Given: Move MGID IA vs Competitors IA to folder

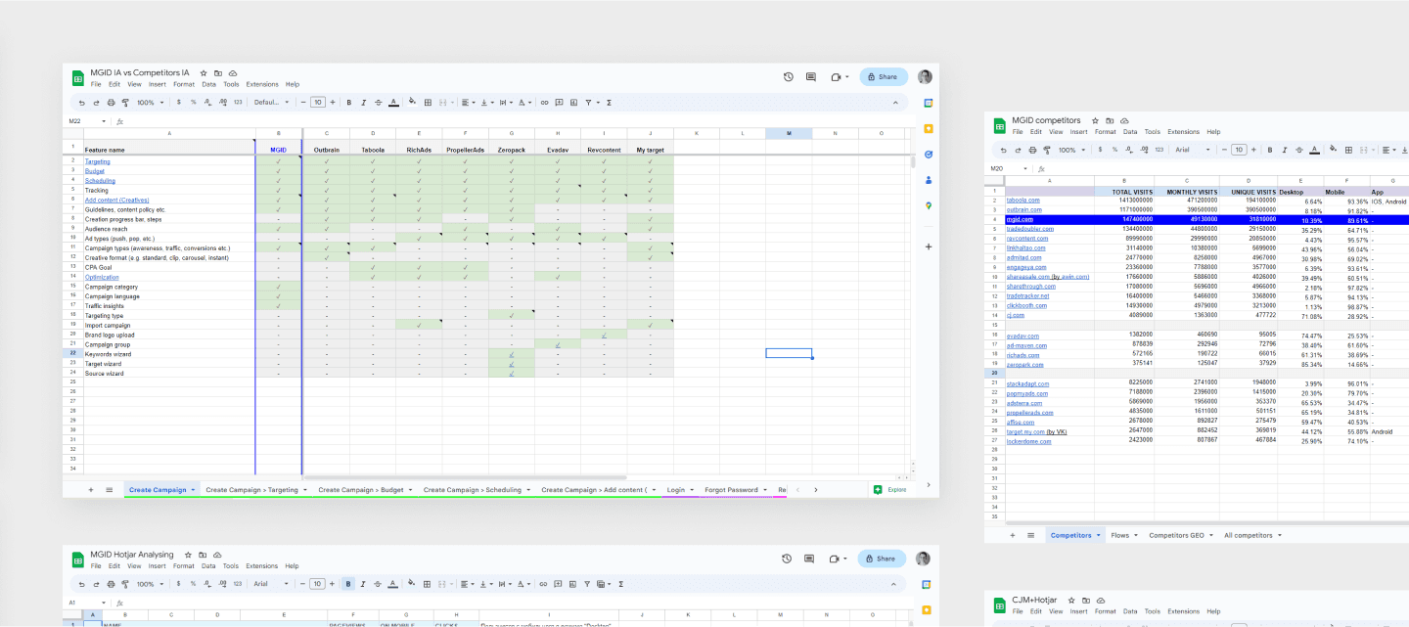Looking at the screenshot, I should pyautogui.click(x=218, y=72).
